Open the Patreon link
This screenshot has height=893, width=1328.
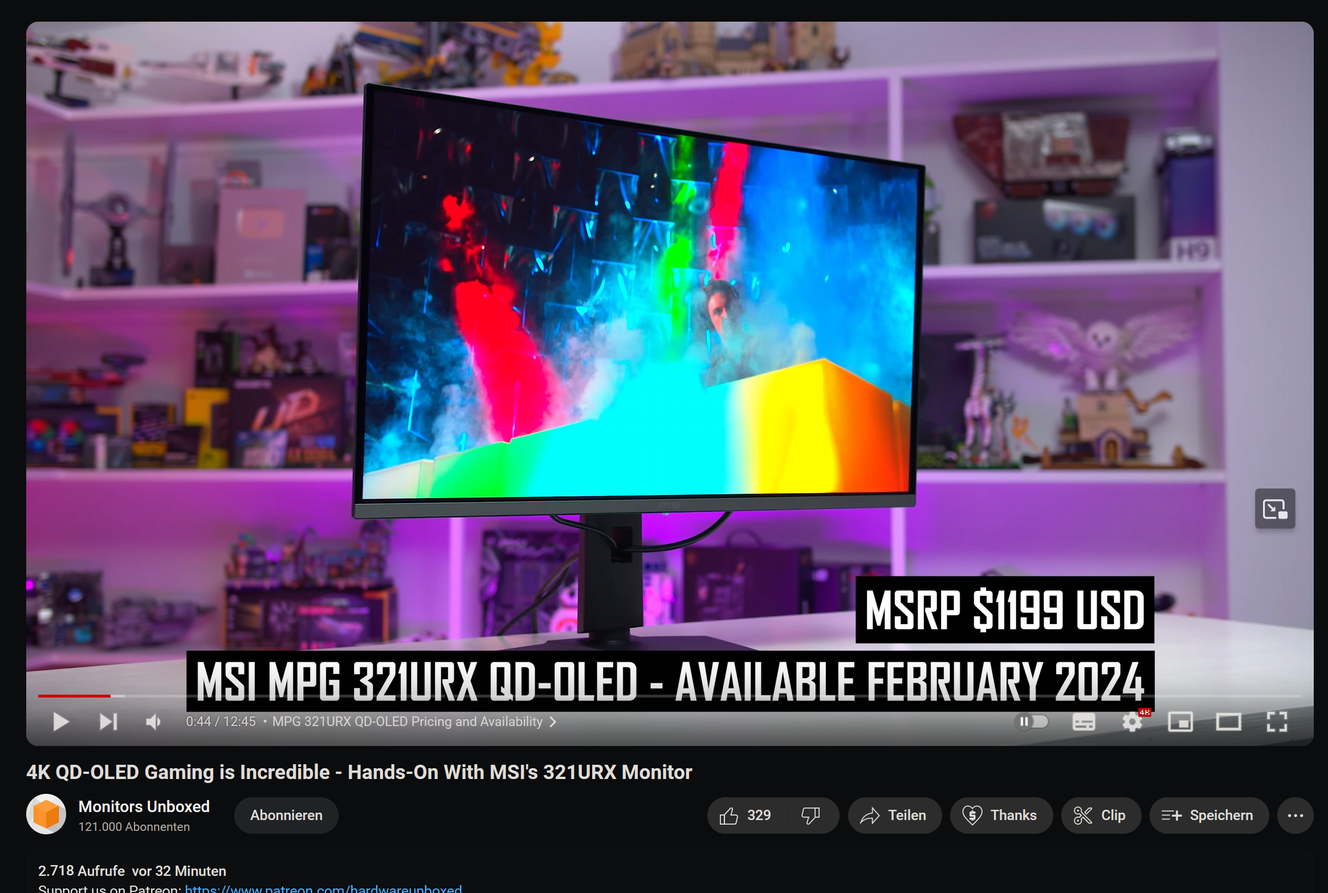point(323,888)
